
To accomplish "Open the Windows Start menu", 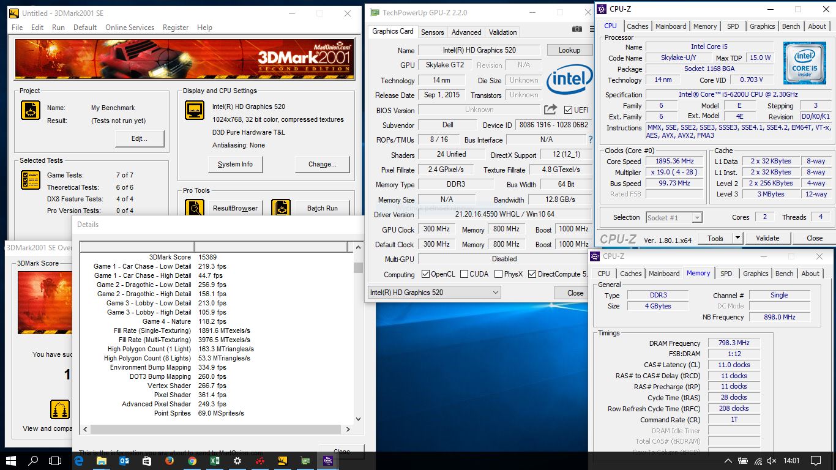I will (x=11, y=461).
